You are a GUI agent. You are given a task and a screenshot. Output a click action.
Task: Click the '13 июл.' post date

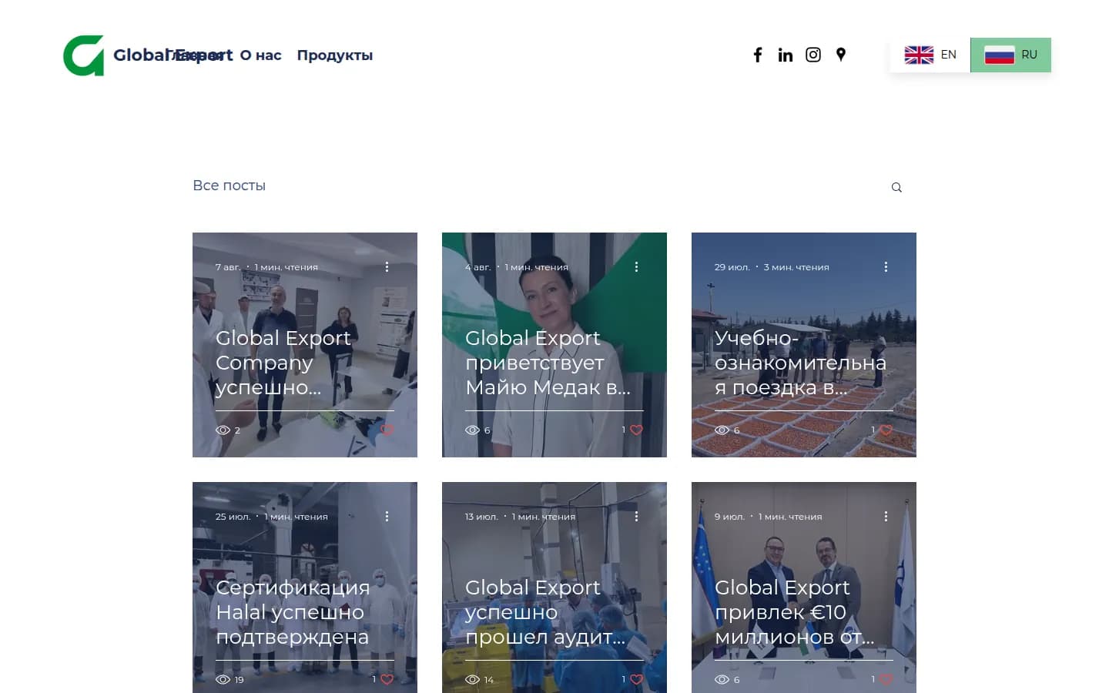click(x=481, y=517)
